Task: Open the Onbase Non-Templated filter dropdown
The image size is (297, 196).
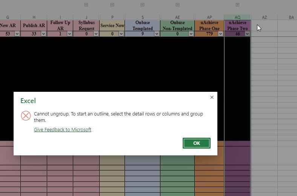Action: click(191, 34)
